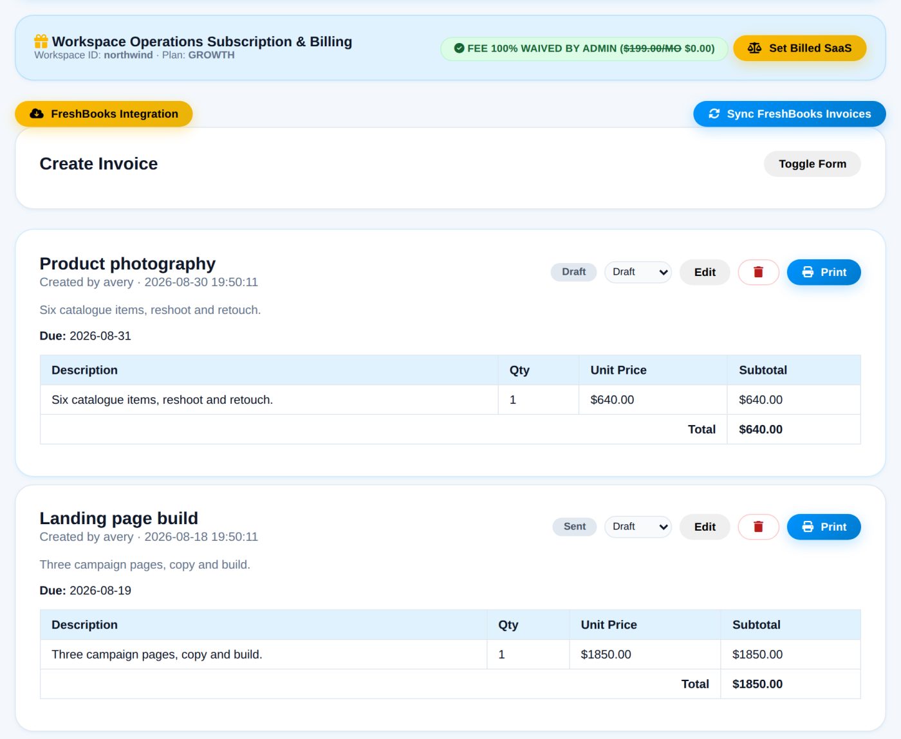Click printer icon on Product photography Print button
The height and width of the screenshot is (739, 901).
808,272
